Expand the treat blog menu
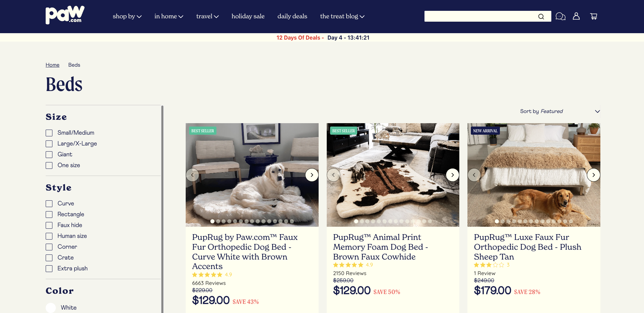 pyautogui.click(x=342, y=16)
